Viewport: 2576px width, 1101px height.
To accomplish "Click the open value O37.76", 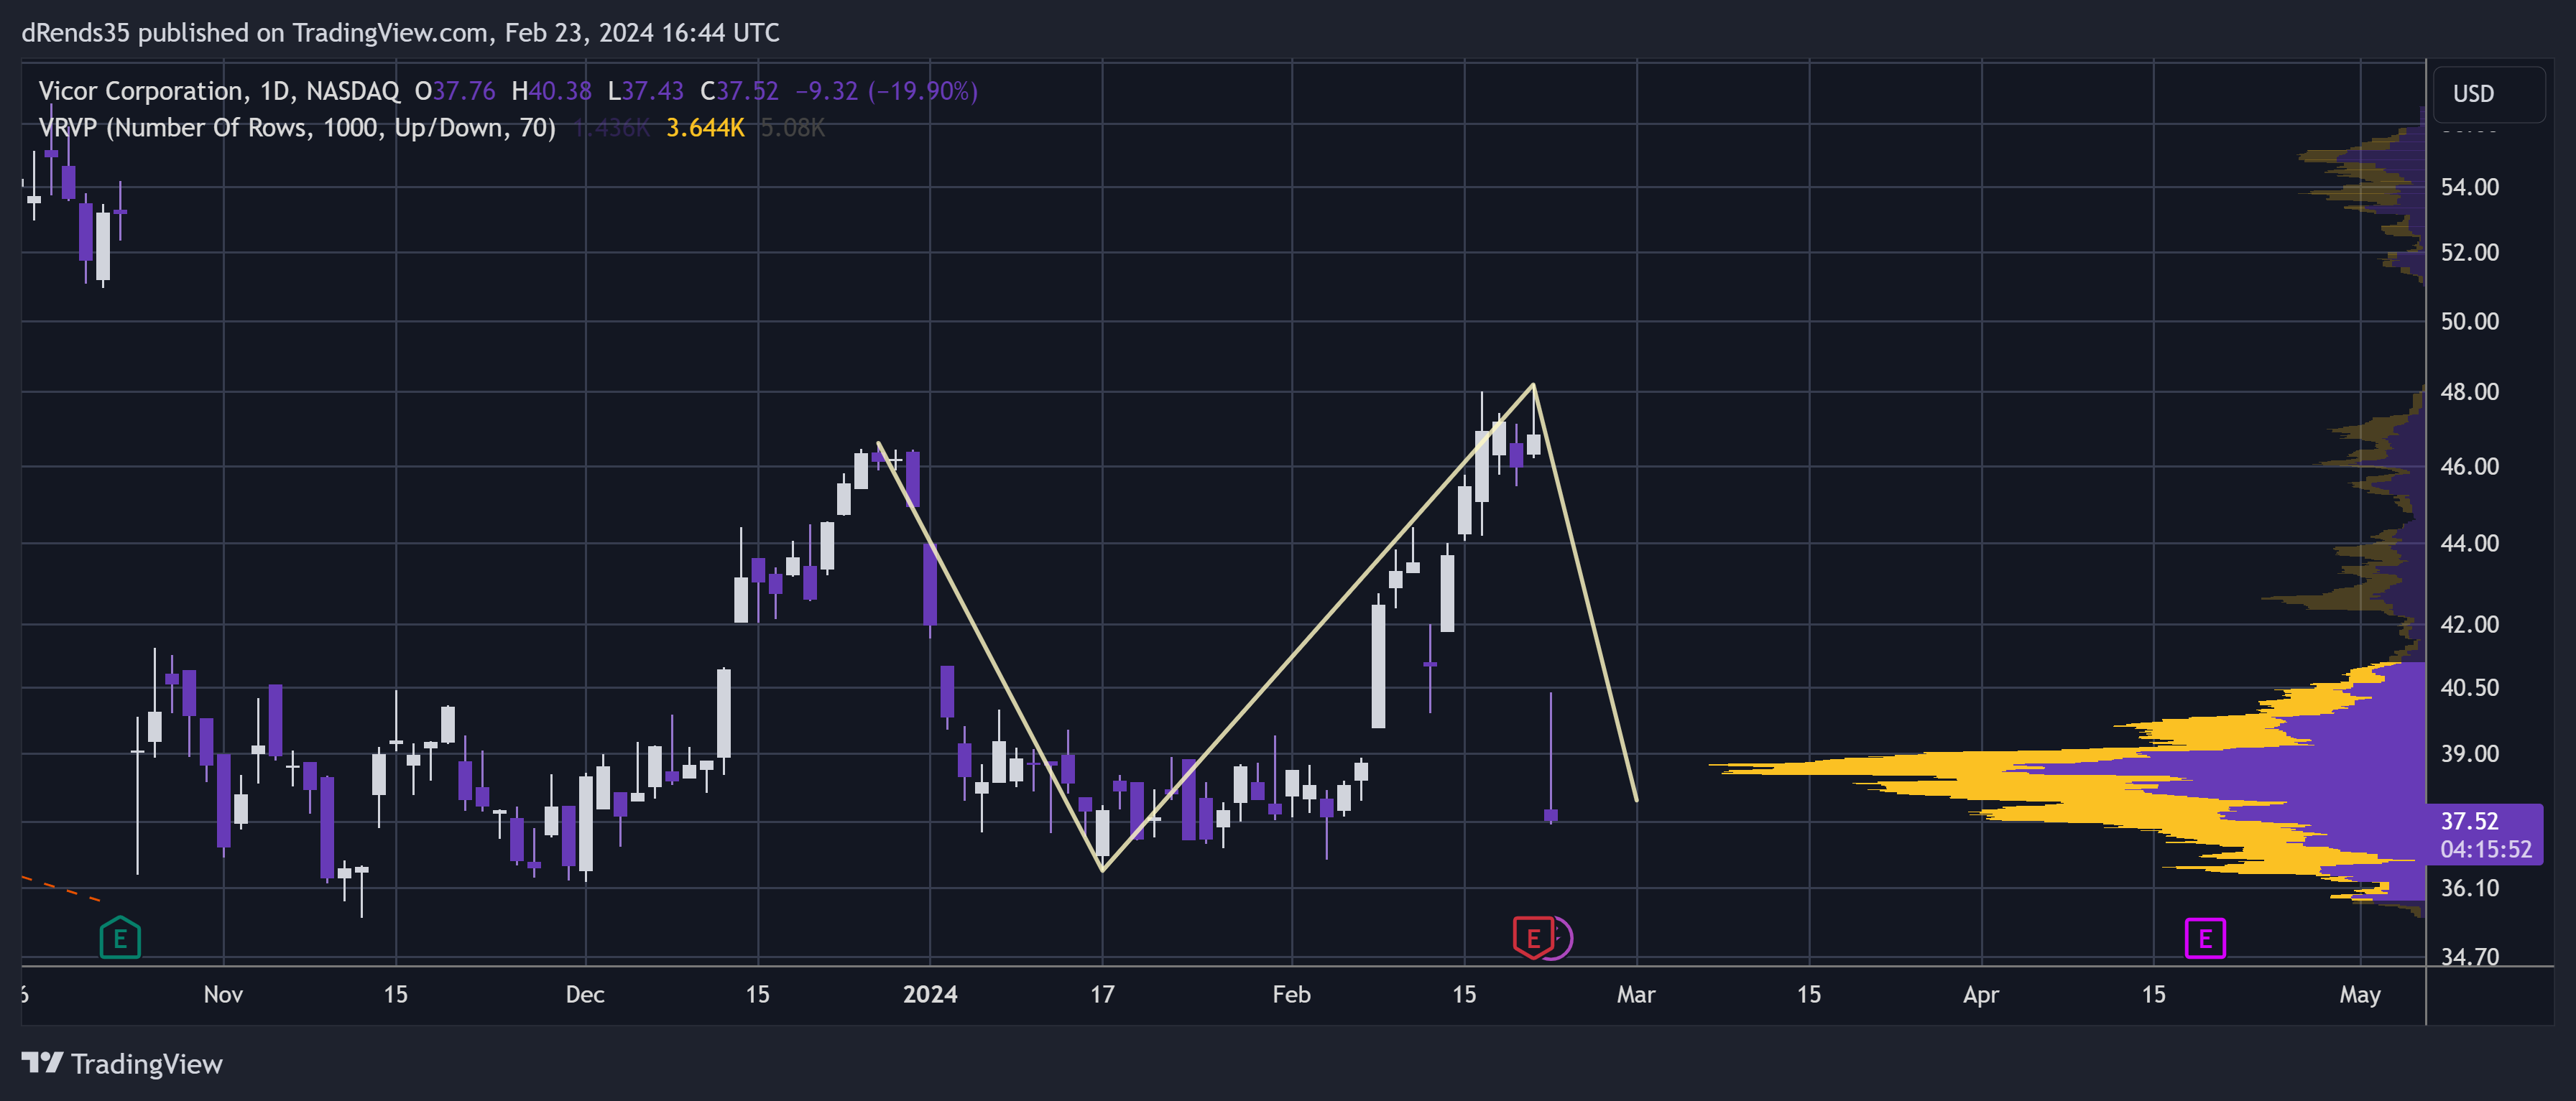I will (x=455, y=91).
